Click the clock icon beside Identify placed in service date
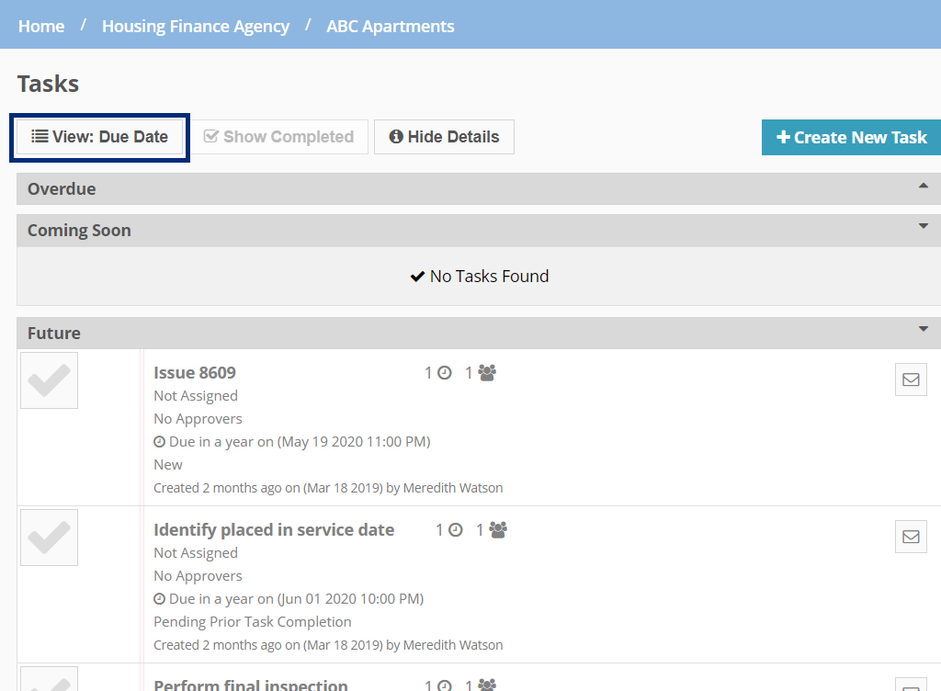941x691 pixels. (456, 530)
